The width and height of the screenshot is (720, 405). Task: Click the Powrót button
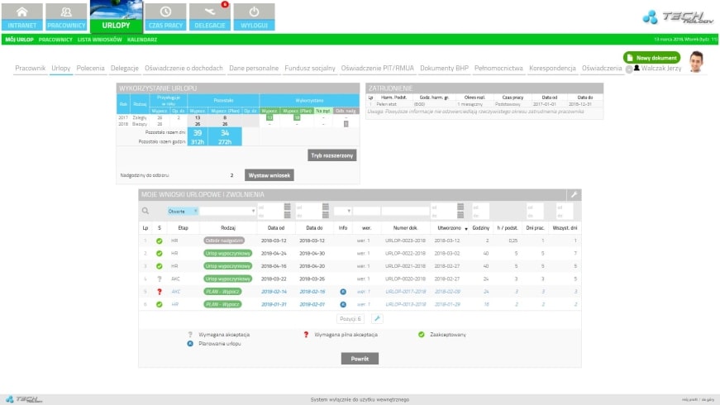tap(360, 359)
